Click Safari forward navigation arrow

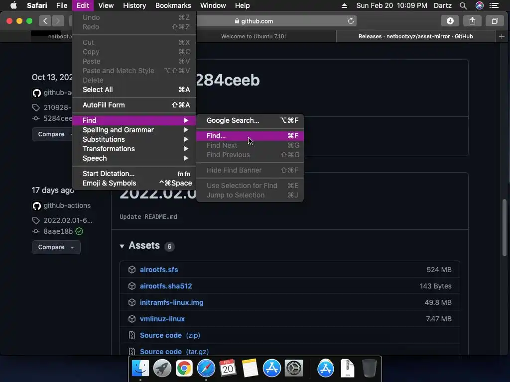pyautogui.click(x=58, y=21)
